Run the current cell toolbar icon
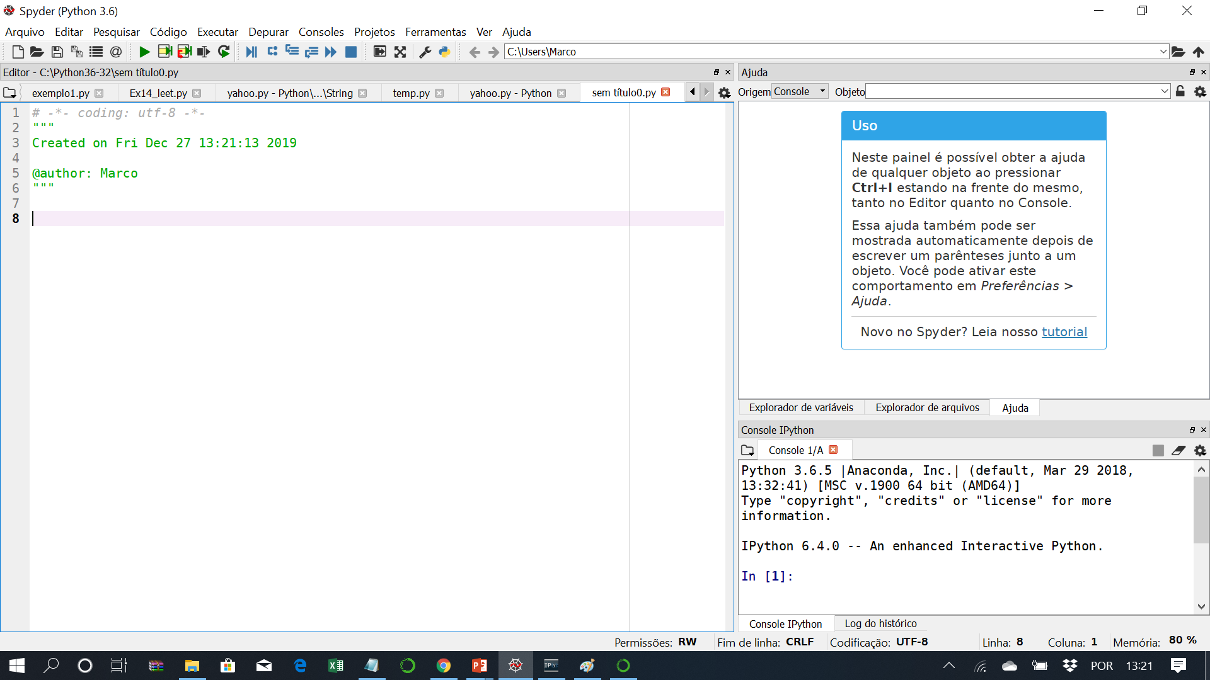Image resolution: width=1210 pixels, height=680 pixels. [x=164, y=52]
